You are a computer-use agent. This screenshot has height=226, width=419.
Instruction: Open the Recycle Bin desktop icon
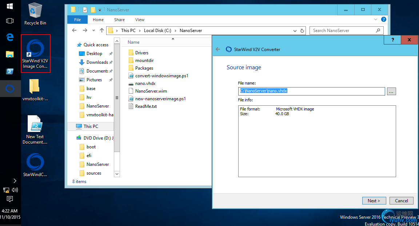35,14
